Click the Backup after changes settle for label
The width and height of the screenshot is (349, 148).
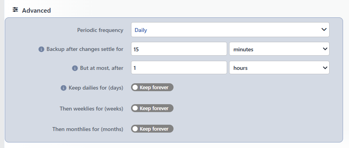tap(85, 49)
